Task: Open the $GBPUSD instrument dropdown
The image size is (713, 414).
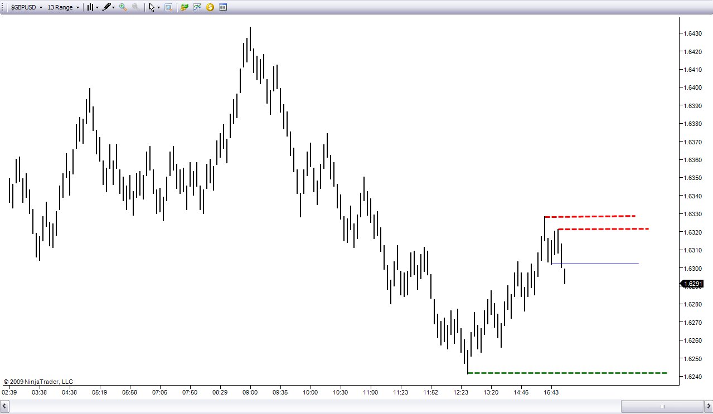Action: (26, 8)
